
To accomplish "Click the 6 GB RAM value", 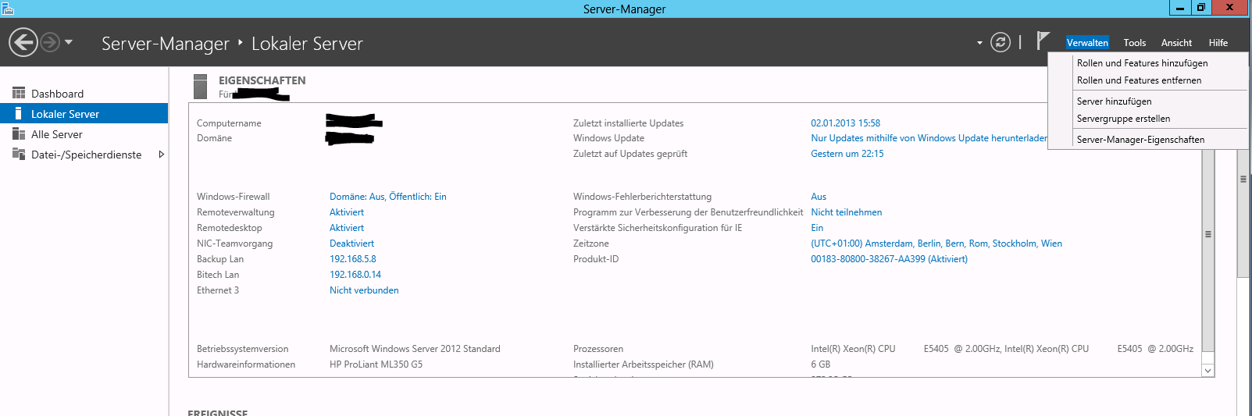I will point(820,364).
